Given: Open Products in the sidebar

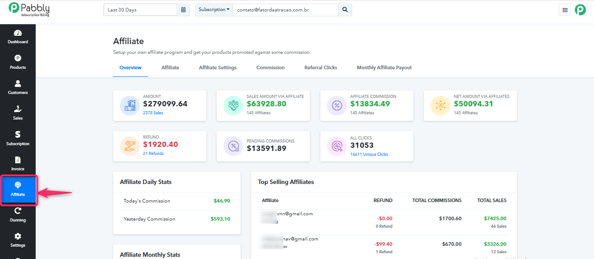Looking at the screenshot, I should pyautogui.click(x=18, y=62).
